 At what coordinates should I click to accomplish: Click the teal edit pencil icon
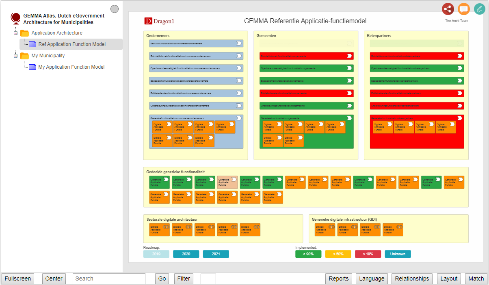[x=480, y=9]
